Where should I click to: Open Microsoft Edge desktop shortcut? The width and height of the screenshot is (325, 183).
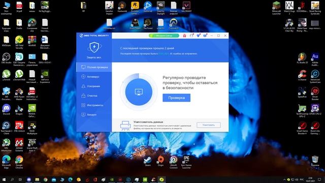point(6,162)
